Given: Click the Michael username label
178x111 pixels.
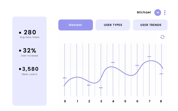Looking at the screenshot, I should pos(144,12).
